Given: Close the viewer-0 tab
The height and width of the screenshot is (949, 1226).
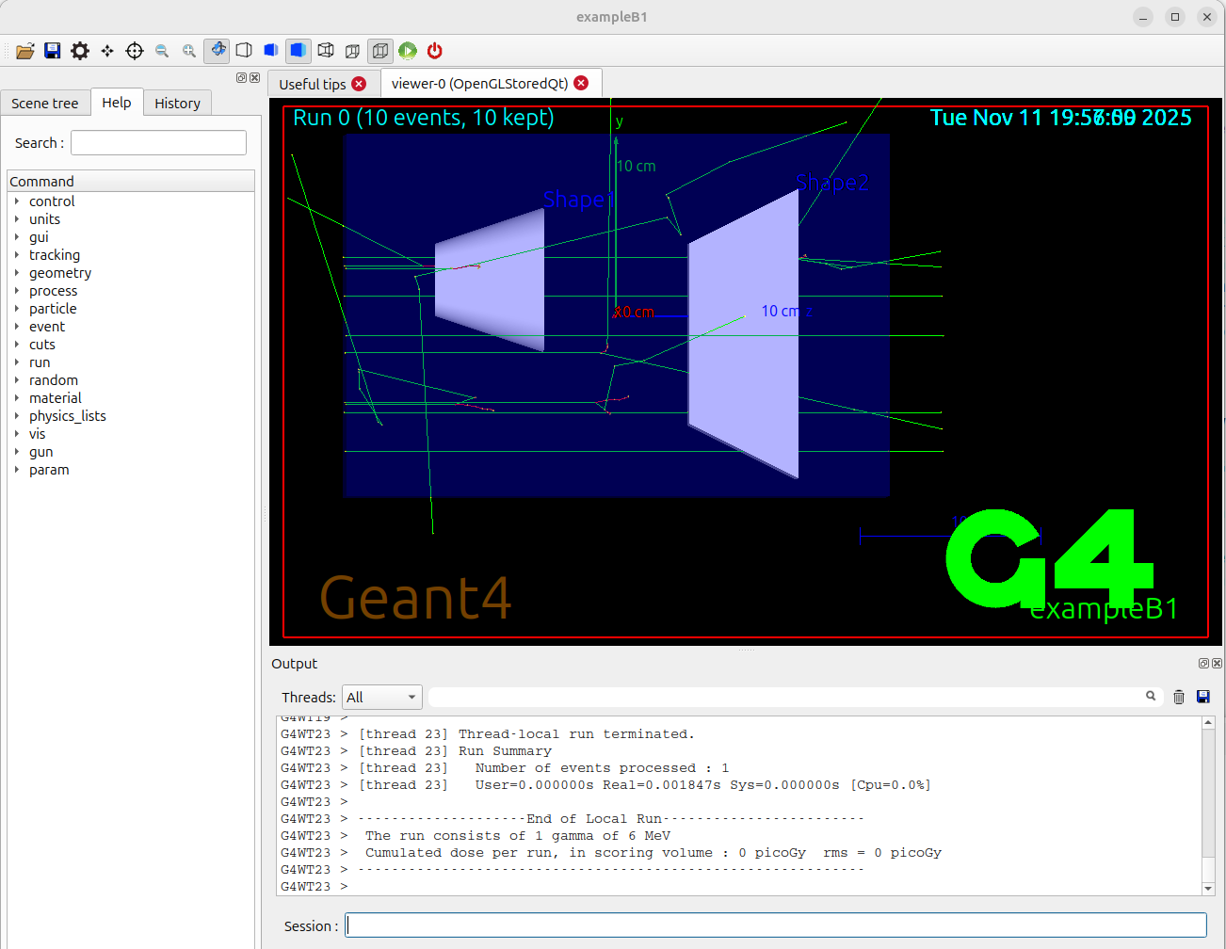Looking at the screenshot, I should 581,83.
